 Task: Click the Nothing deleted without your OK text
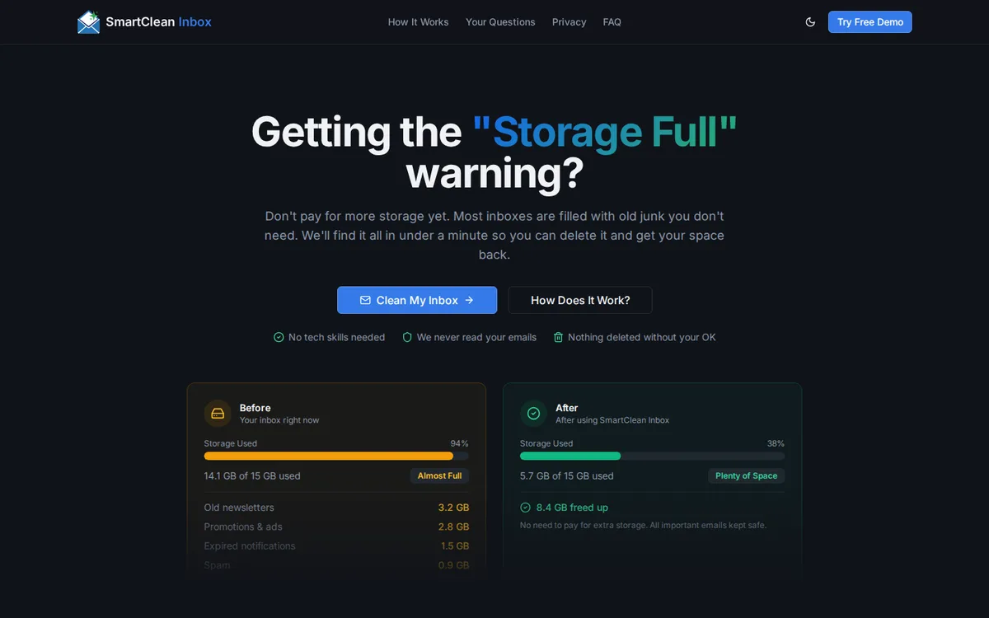pos(642,338)
